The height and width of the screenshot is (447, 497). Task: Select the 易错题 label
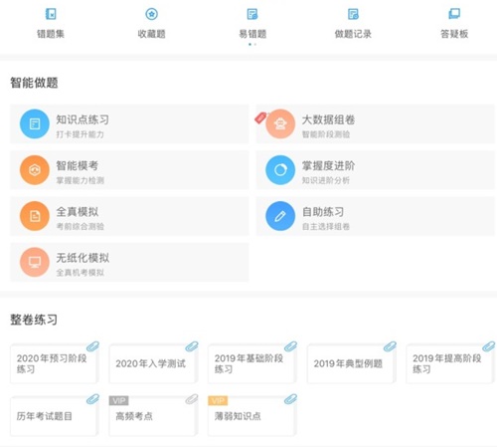(252, 34)
